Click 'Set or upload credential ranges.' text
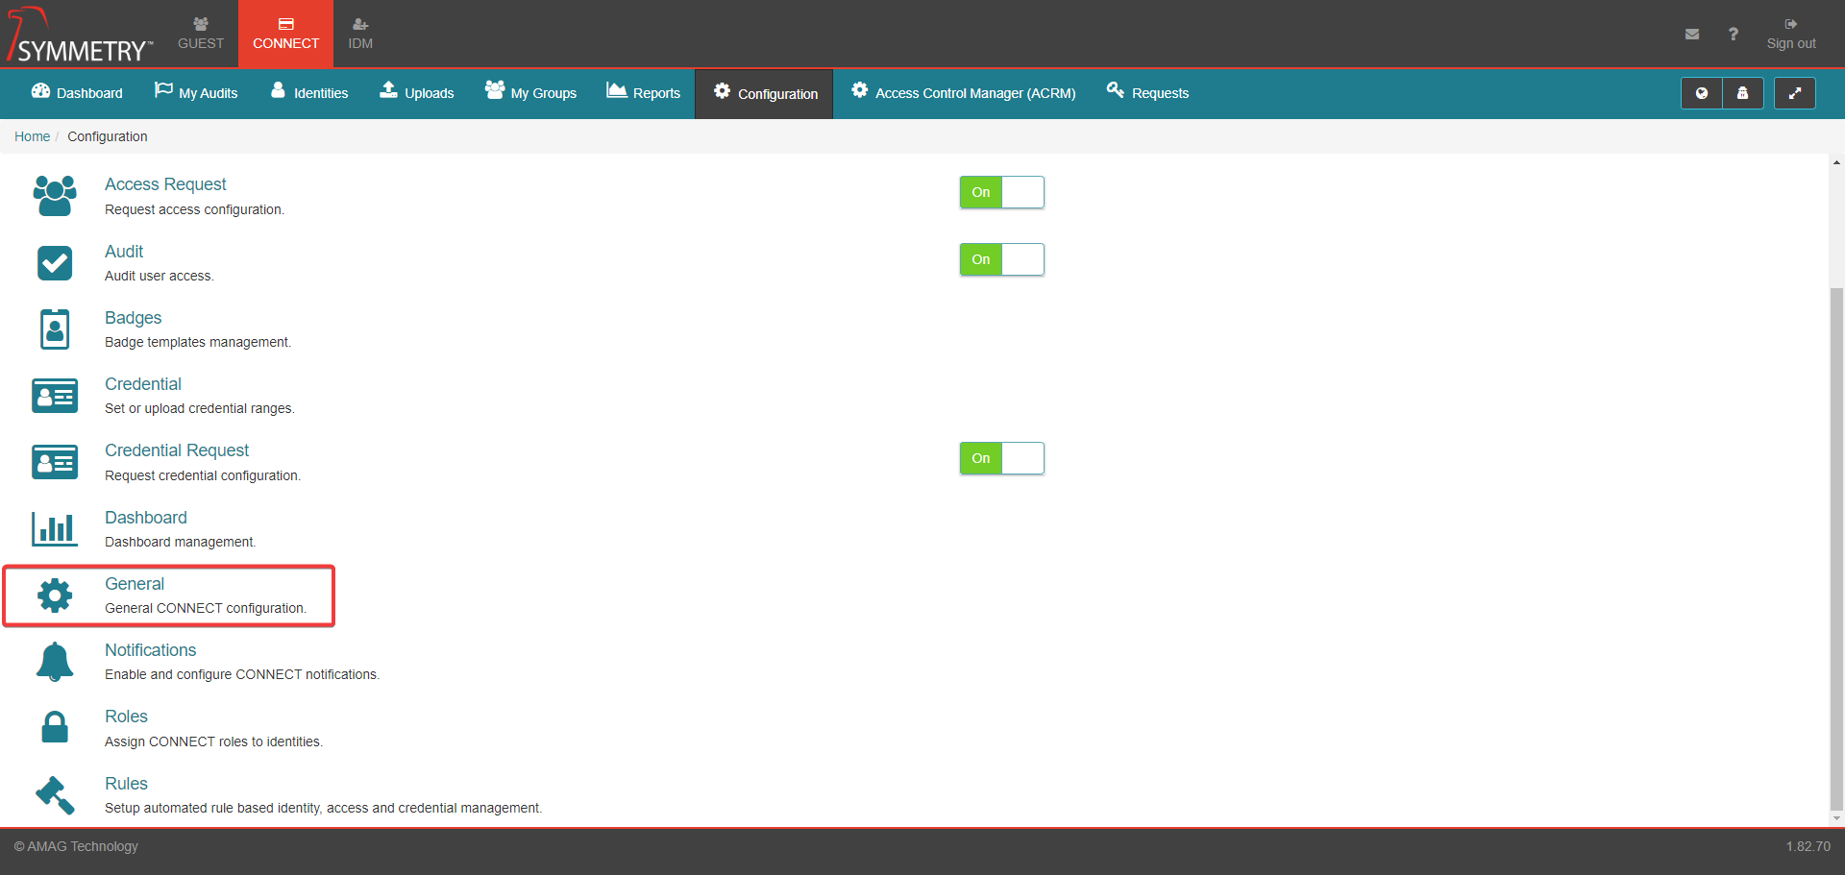 [x=200, y=408]
